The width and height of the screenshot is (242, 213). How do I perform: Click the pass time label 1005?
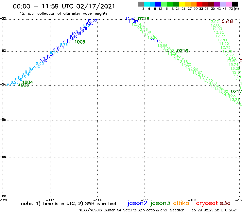coord(80,42)
